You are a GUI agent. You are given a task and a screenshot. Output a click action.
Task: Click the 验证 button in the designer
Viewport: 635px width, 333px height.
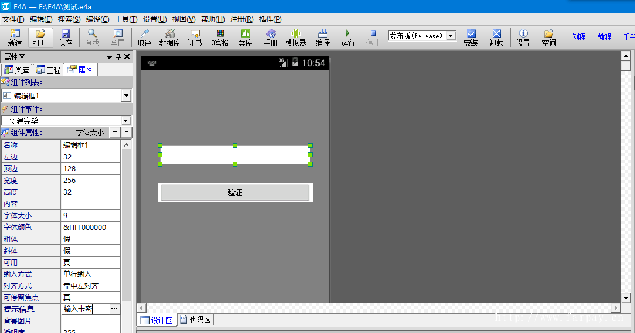pyautogui.click(x=235, y=192)
